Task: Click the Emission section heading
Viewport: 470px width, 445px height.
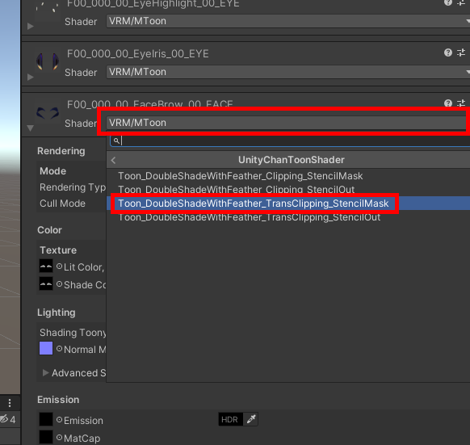Action: pos(58,400)
